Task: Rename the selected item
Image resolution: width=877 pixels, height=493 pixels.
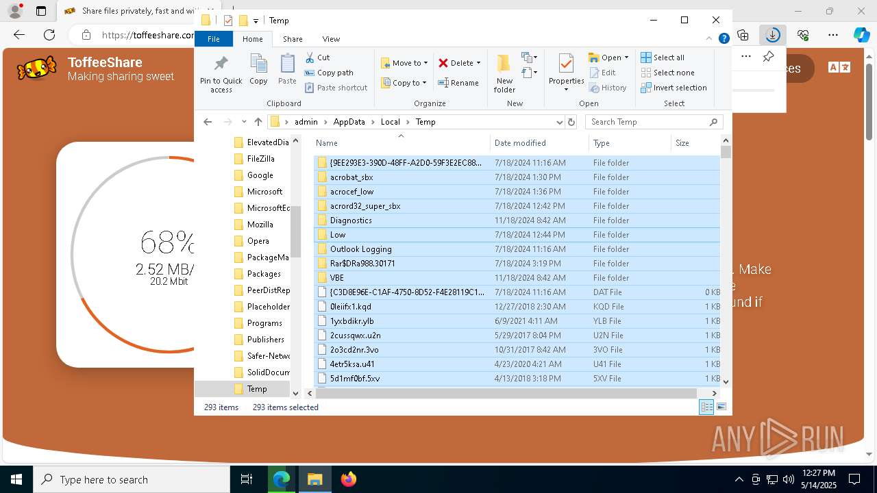Action: pos(458,83)
